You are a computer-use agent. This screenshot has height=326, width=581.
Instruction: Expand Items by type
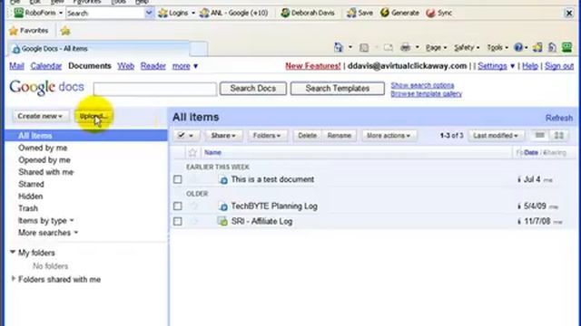[46, 221]
